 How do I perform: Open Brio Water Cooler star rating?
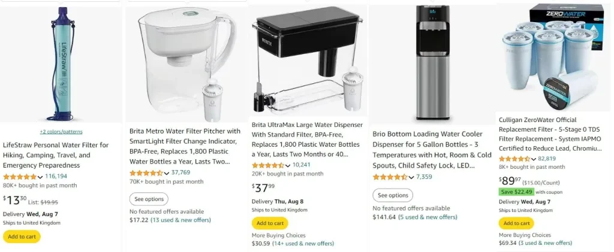(390, 177)
